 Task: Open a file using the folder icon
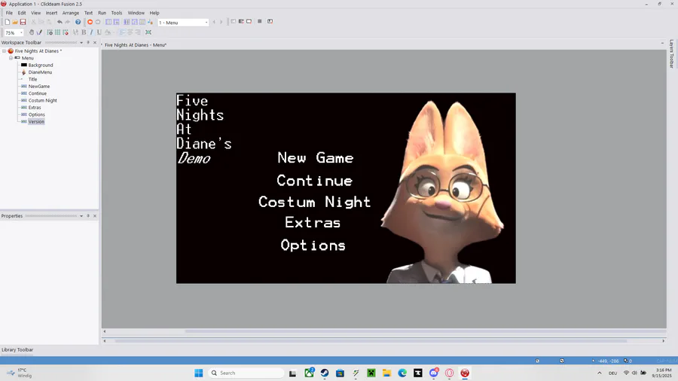point(15,22)
